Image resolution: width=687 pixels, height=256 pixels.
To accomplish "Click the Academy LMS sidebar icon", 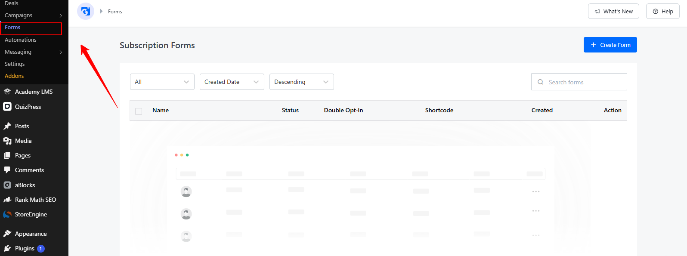I will point(7,92).
